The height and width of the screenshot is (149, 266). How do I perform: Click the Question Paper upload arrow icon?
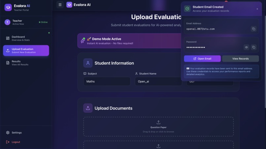coord(158,122)
